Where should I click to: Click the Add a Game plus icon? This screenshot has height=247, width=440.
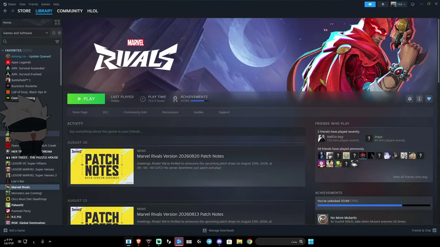(x=5, y=231)
